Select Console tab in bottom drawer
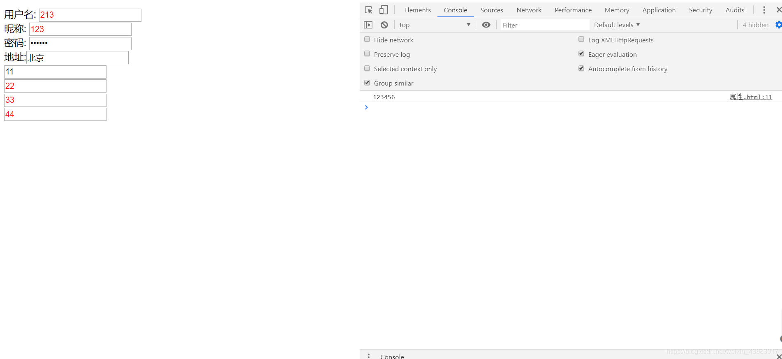This screenshot has height=359, width=782. 392,356
